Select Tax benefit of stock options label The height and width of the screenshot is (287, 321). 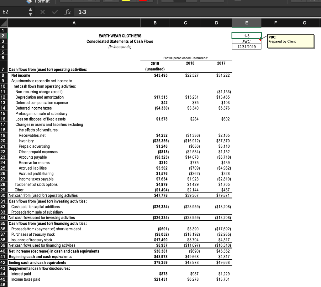click(36, 184)
